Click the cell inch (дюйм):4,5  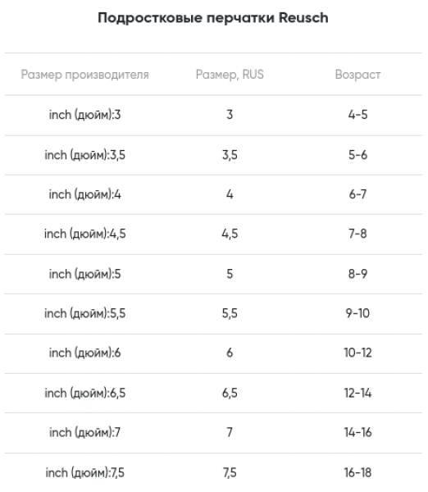(x=84, y=234)
